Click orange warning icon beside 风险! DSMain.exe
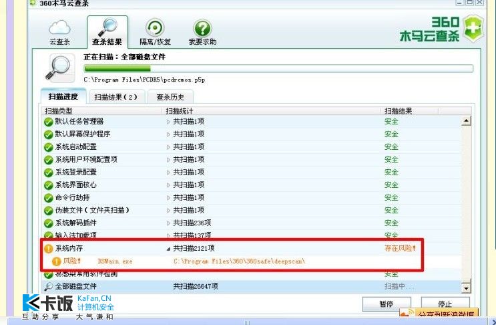 click(56, 261)
